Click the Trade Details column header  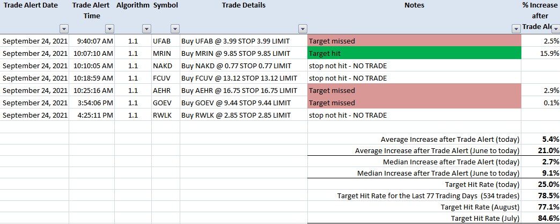244,5
